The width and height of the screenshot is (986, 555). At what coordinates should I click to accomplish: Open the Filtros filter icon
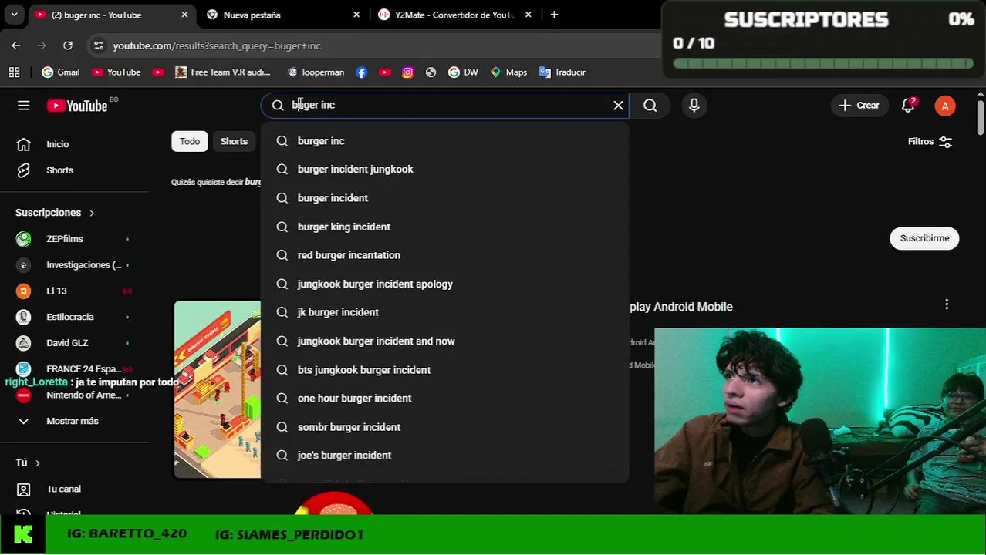946,142
